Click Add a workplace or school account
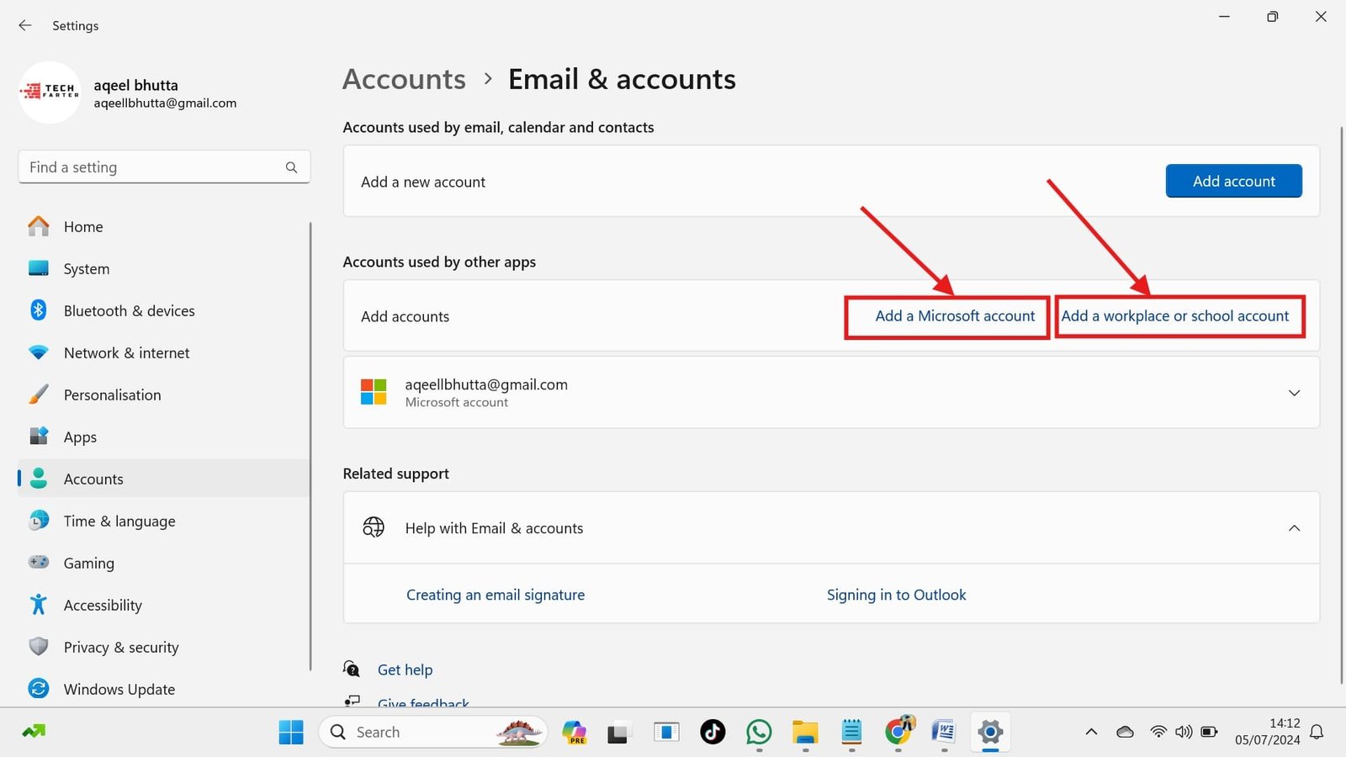This screenshot has height=757, width=1346. pos(1174,316)
